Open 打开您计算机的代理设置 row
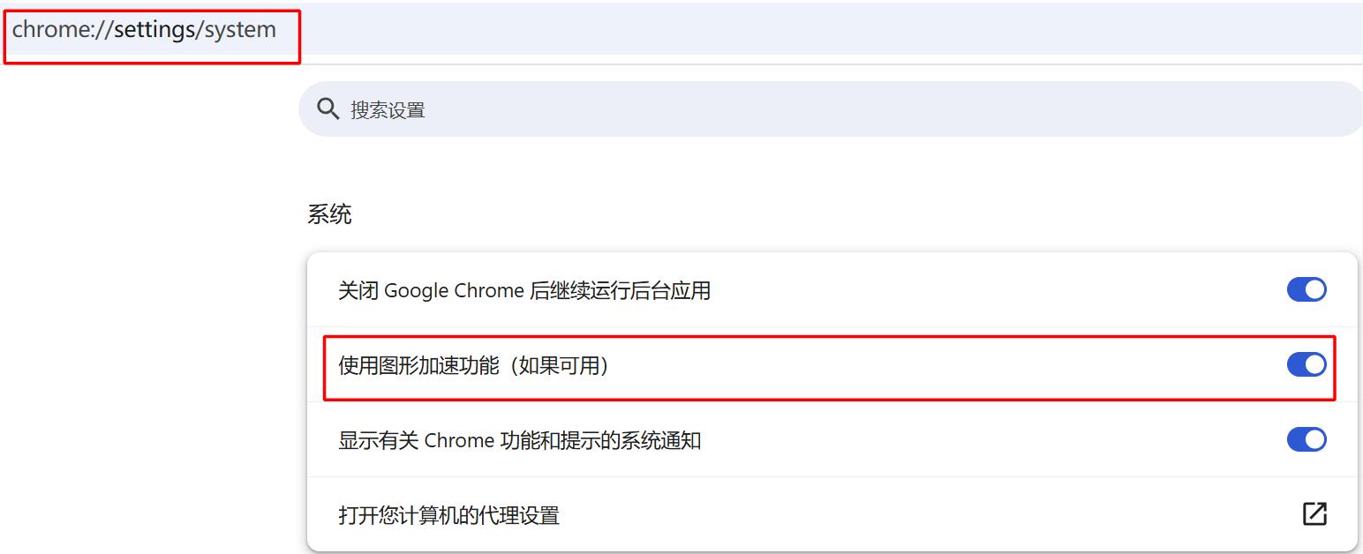Screen dimensions: 1363x554 (832, 514)
